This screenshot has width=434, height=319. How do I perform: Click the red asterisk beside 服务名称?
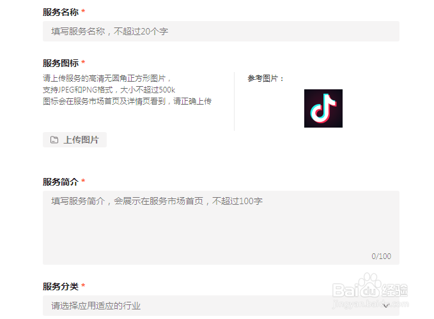click(83, 11)
